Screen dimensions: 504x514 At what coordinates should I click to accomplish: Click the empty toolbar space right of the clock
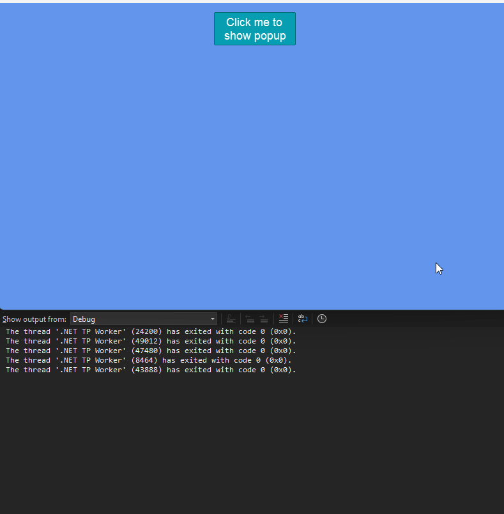tap(415, 319)
